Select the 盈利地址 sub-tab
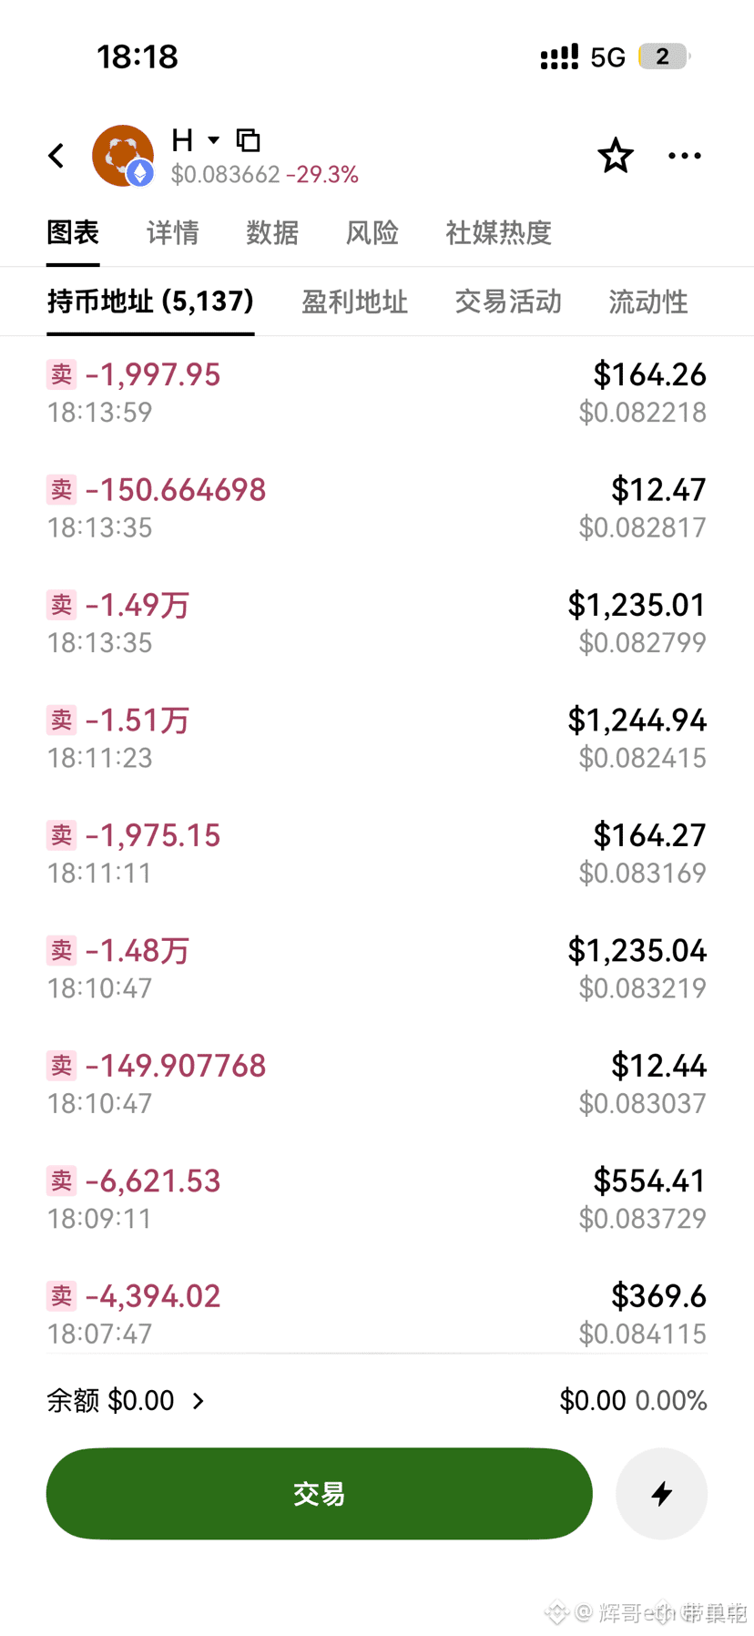This screenshot has width=754, height=1636. (354, 302)
